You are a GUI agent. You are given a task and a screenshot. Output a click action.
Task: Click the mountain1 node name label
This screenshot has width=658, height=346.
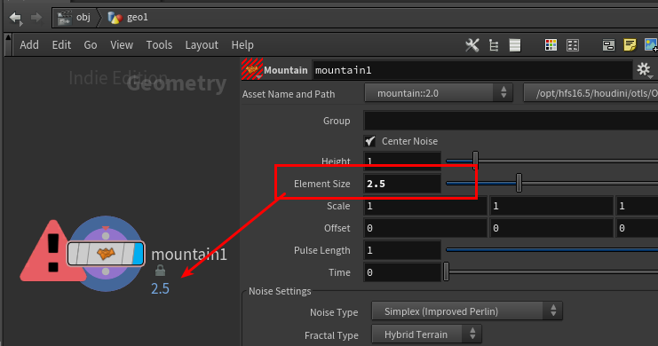click(189, 254)
